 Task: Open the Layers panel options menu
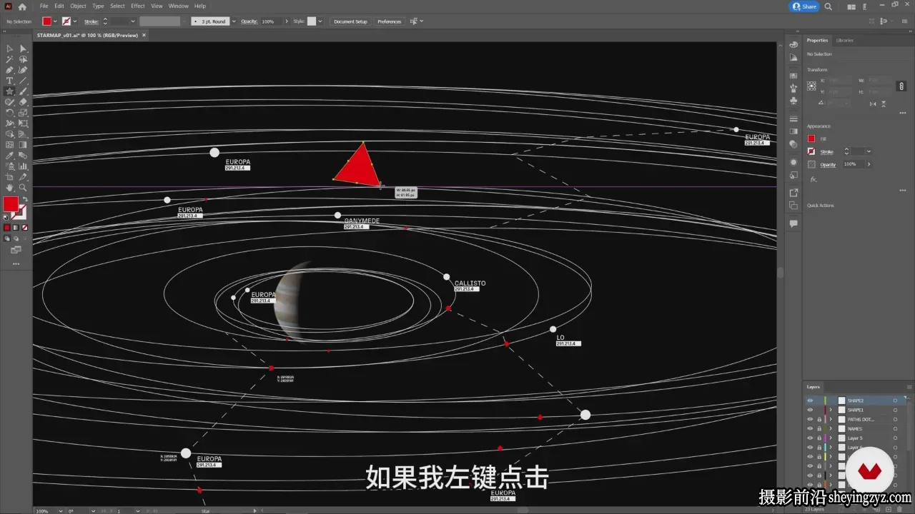tap(909, 387)
